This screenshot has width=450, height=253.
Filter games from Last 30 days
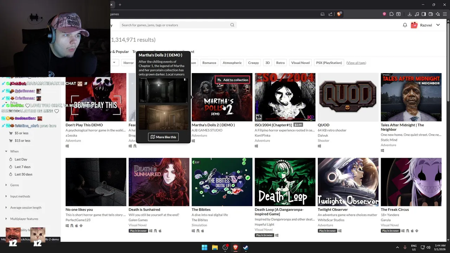tap(23, 174)
